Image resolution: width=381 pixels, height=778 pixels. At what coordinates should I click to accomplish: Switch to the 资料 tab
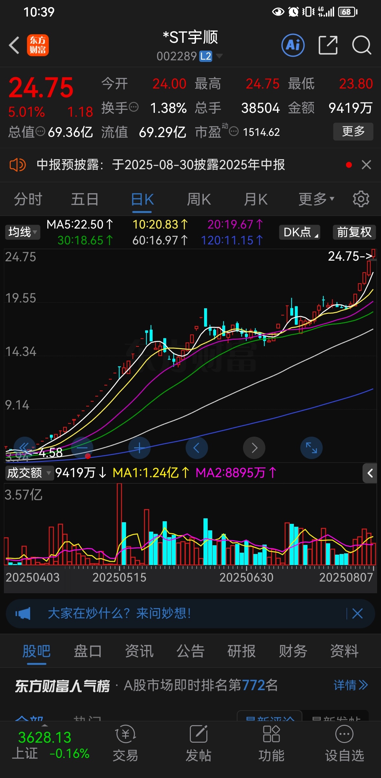tap(344, 651)
